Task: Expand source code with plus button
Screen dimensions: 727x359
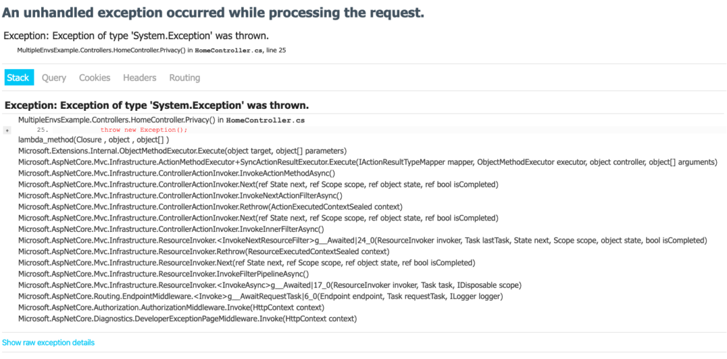Action: click(x=7, y=130)
